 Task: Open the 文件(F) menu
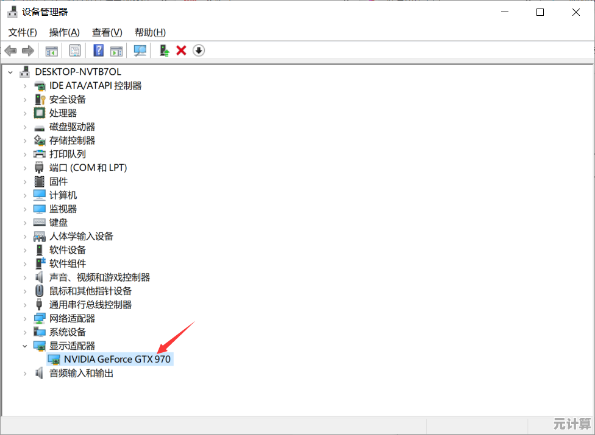pyautogui.click(x=23, y=32)
